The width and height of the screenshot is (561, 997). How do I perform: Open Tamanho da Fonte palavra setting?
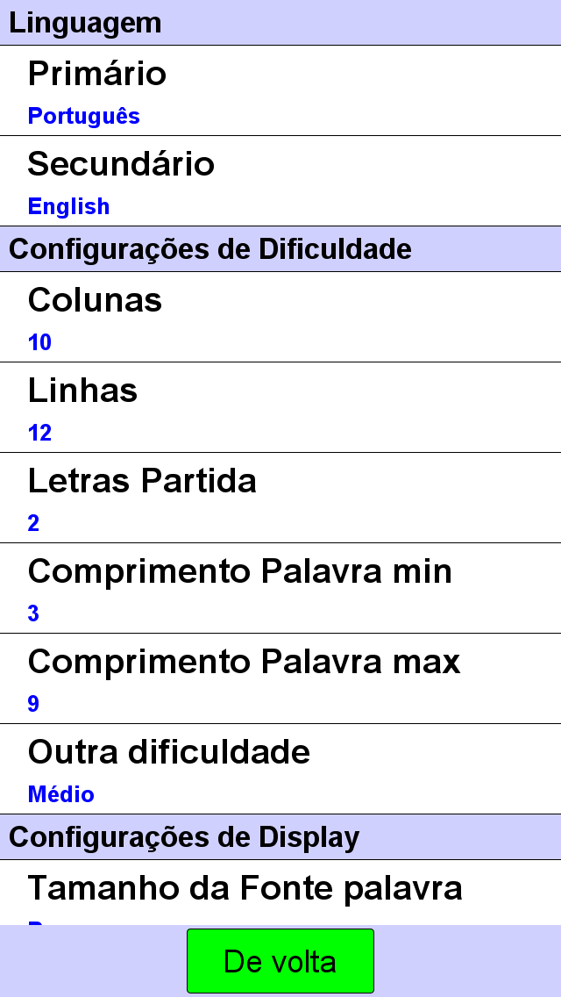280,892
